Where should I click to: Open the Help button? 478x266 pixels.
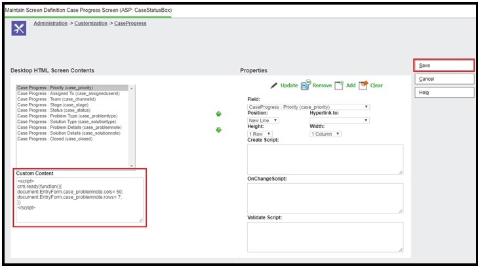point(444,92)
